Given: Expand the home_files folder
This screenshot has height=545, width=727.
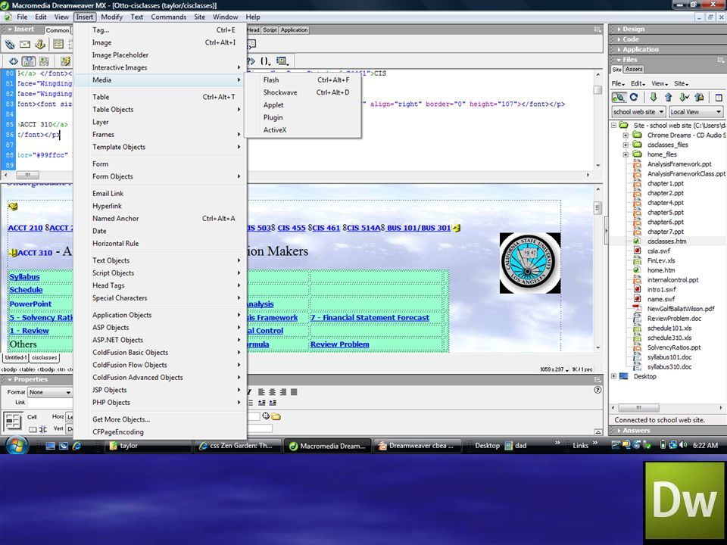Looking at the screenshot, I should click(626, 154).
